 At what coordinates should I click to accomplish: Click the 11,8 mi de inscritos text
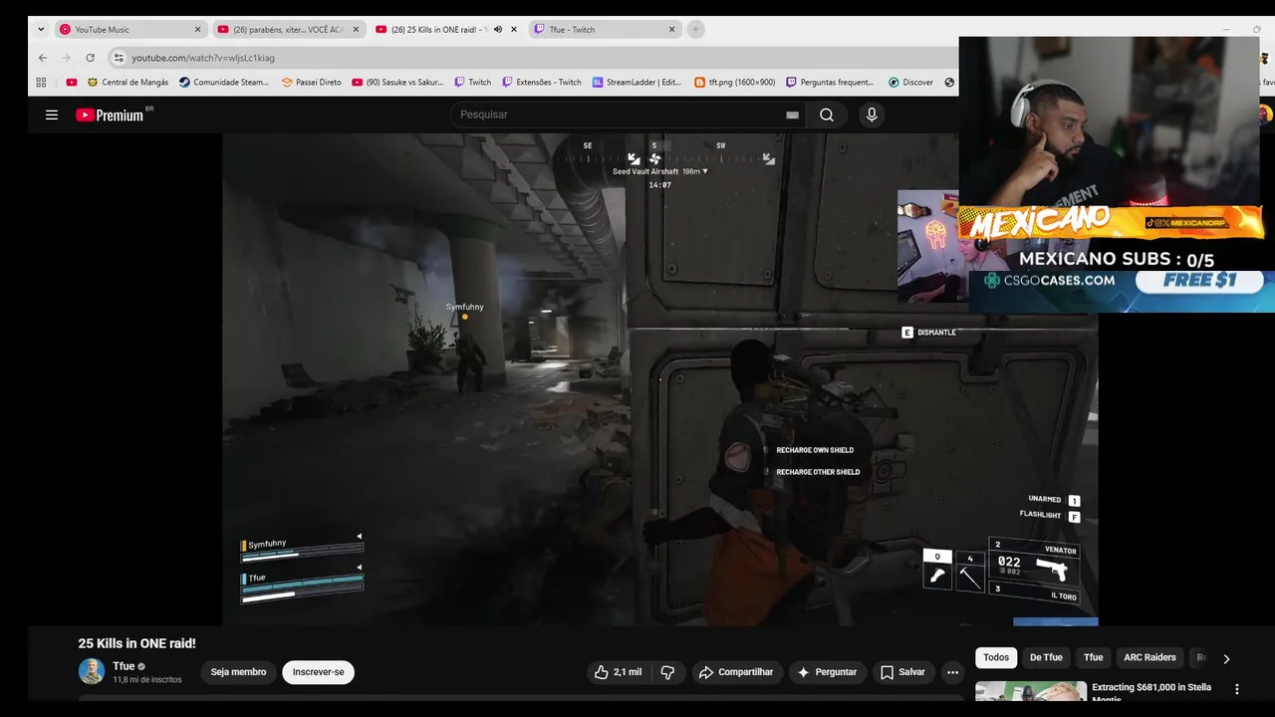coord(147,680)
